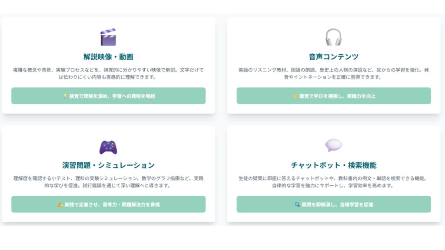
Task: Click the 疑問を即解消し green banner
Action: tap(334, 204)
